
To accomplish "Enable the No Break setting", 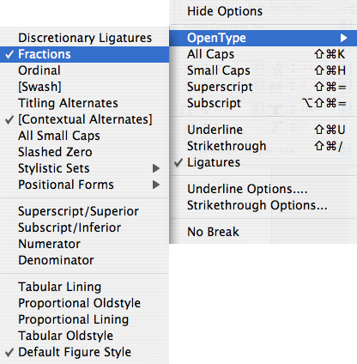I will pyautogui.click(x=263, y=232).
